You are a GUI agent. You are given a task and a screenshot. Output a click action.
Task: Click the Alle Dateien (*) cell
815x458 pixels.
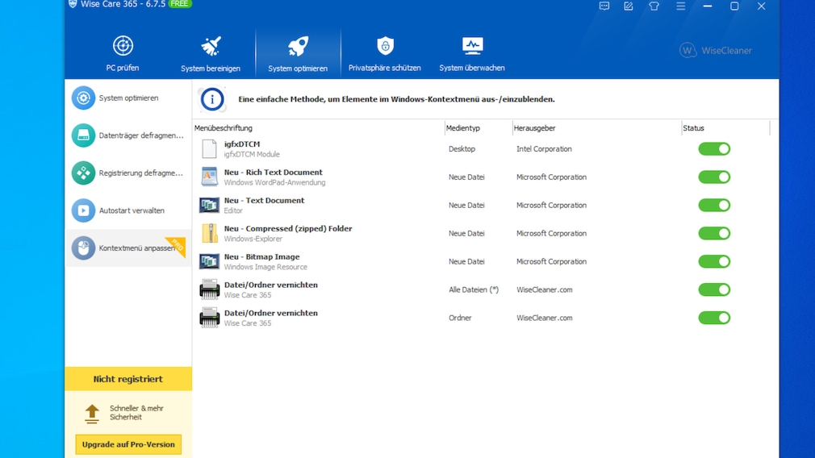click(x=474, y=289)
